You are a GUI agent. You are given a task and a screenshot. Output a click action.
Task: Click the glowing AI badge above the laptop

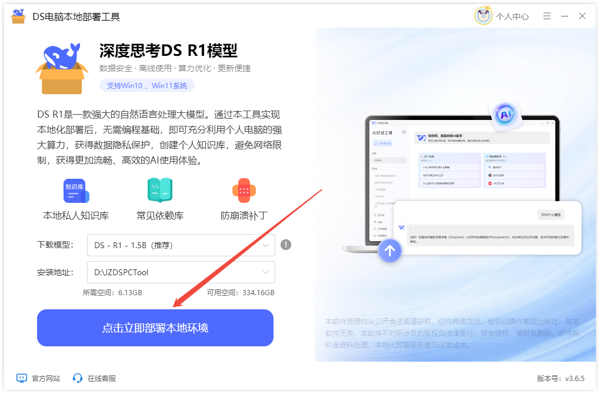click(505, 114)
